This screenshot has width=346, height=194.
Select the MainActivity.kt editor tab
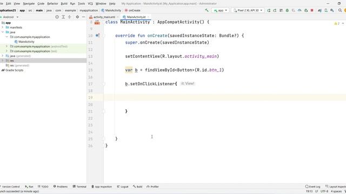coord(136,17)
